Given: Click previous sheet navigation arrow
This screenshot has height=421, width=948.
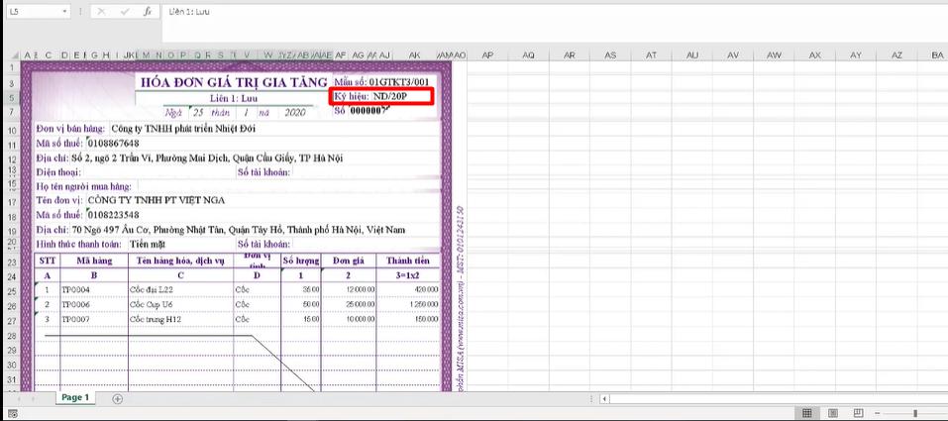Looking at the screenshot, I should [x=20, y=399].
